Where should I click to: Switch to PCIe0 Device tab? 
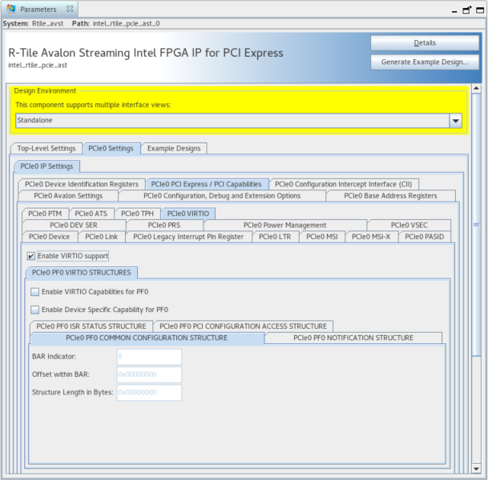(49, 237)
